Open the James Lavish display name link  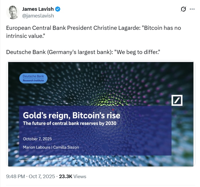pyautogui.click(x=38, y=9)
